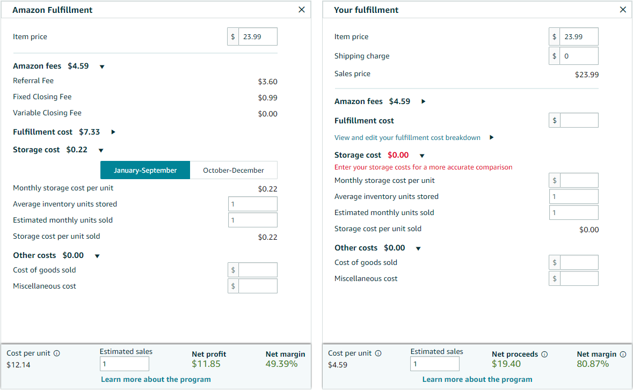
Task: Click the Shipping charge input field
Action: (x=579, y=56)
